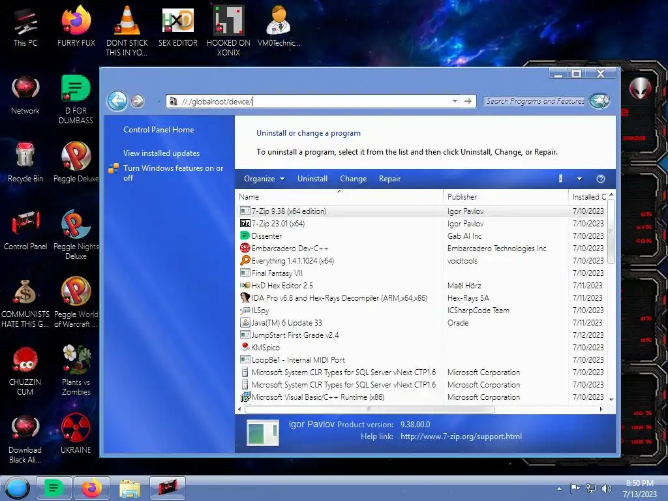
Task: Click the Start orb button
Action: coord(17,488)
